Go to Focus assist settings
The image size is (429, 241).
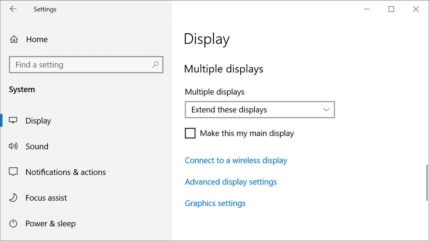pyautogui.click(x=46, y=198)
